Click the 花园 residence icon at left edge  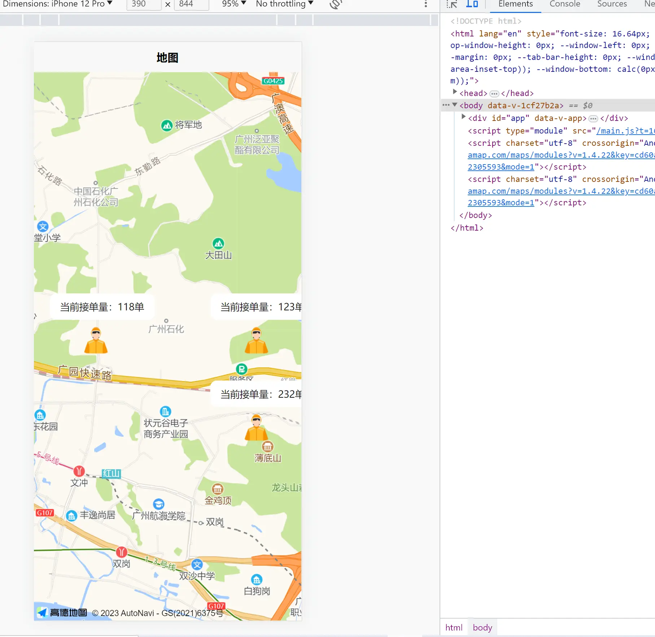pyautogui.click(x=40, y=415)
